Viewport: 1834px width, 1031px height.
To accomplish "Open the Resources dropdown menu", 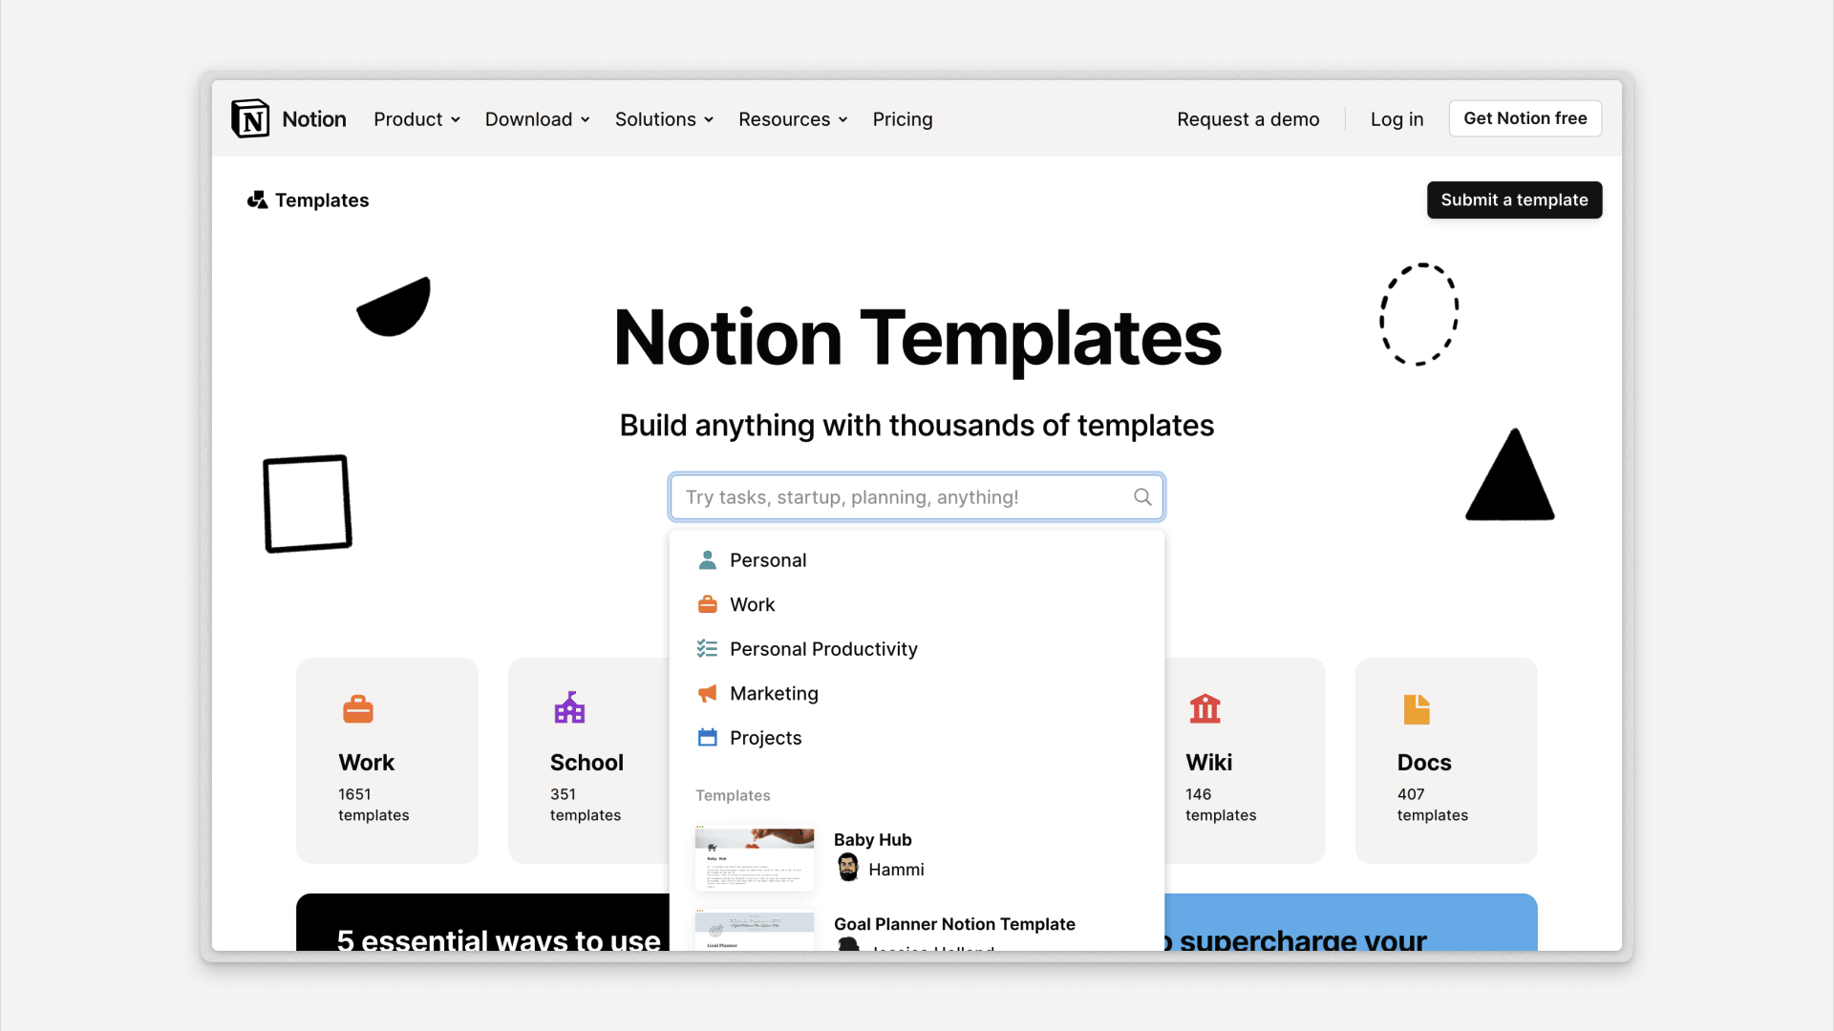I will pyautogui.click(x=792, y=118).
